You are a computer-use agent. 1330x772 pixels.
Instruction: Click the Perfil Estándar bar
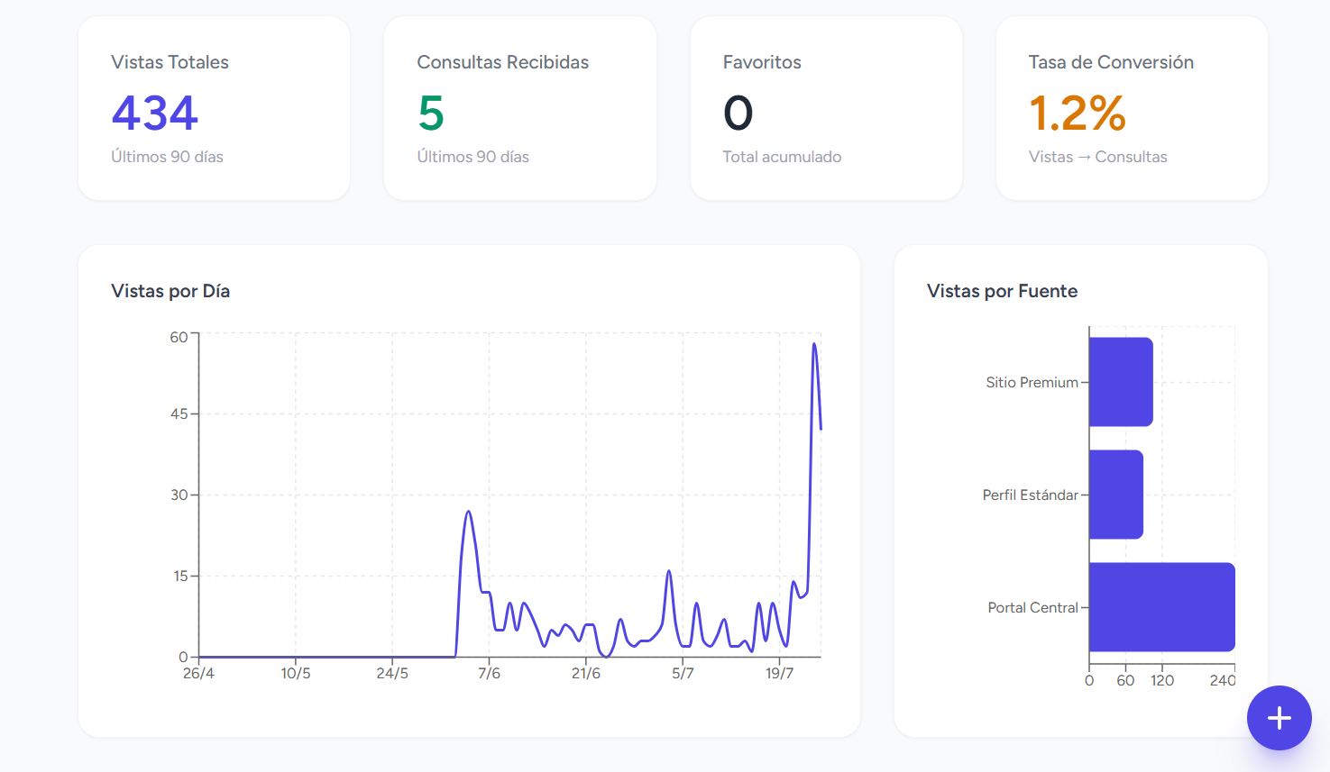(x=1116, y=495)
